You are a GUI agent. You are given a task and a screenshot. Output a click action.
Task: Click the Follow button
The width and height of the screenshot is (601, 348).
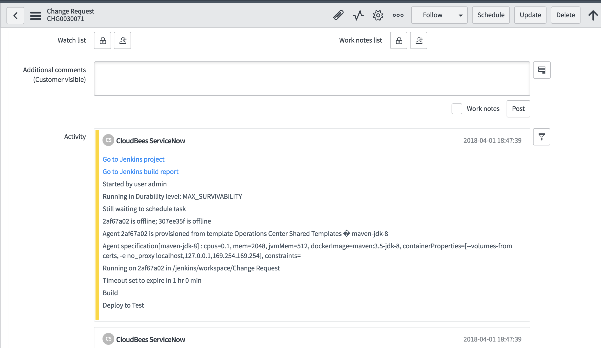(x=432, y=15)
